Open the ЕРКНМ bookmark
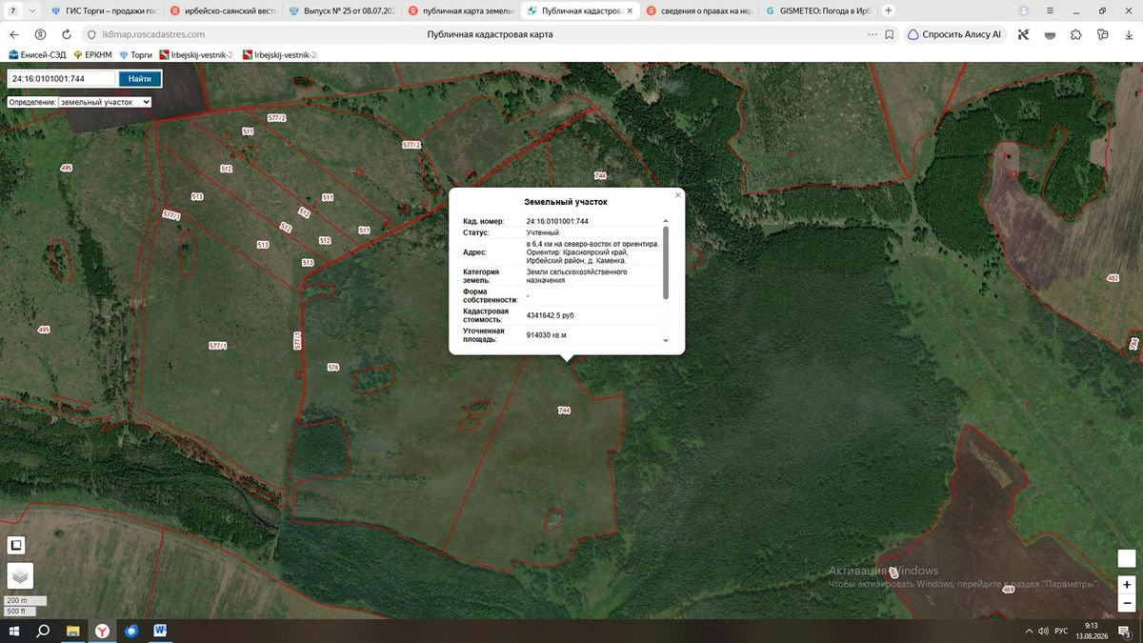This screenshot has height=643, width=1143. [x=92, y=54]
